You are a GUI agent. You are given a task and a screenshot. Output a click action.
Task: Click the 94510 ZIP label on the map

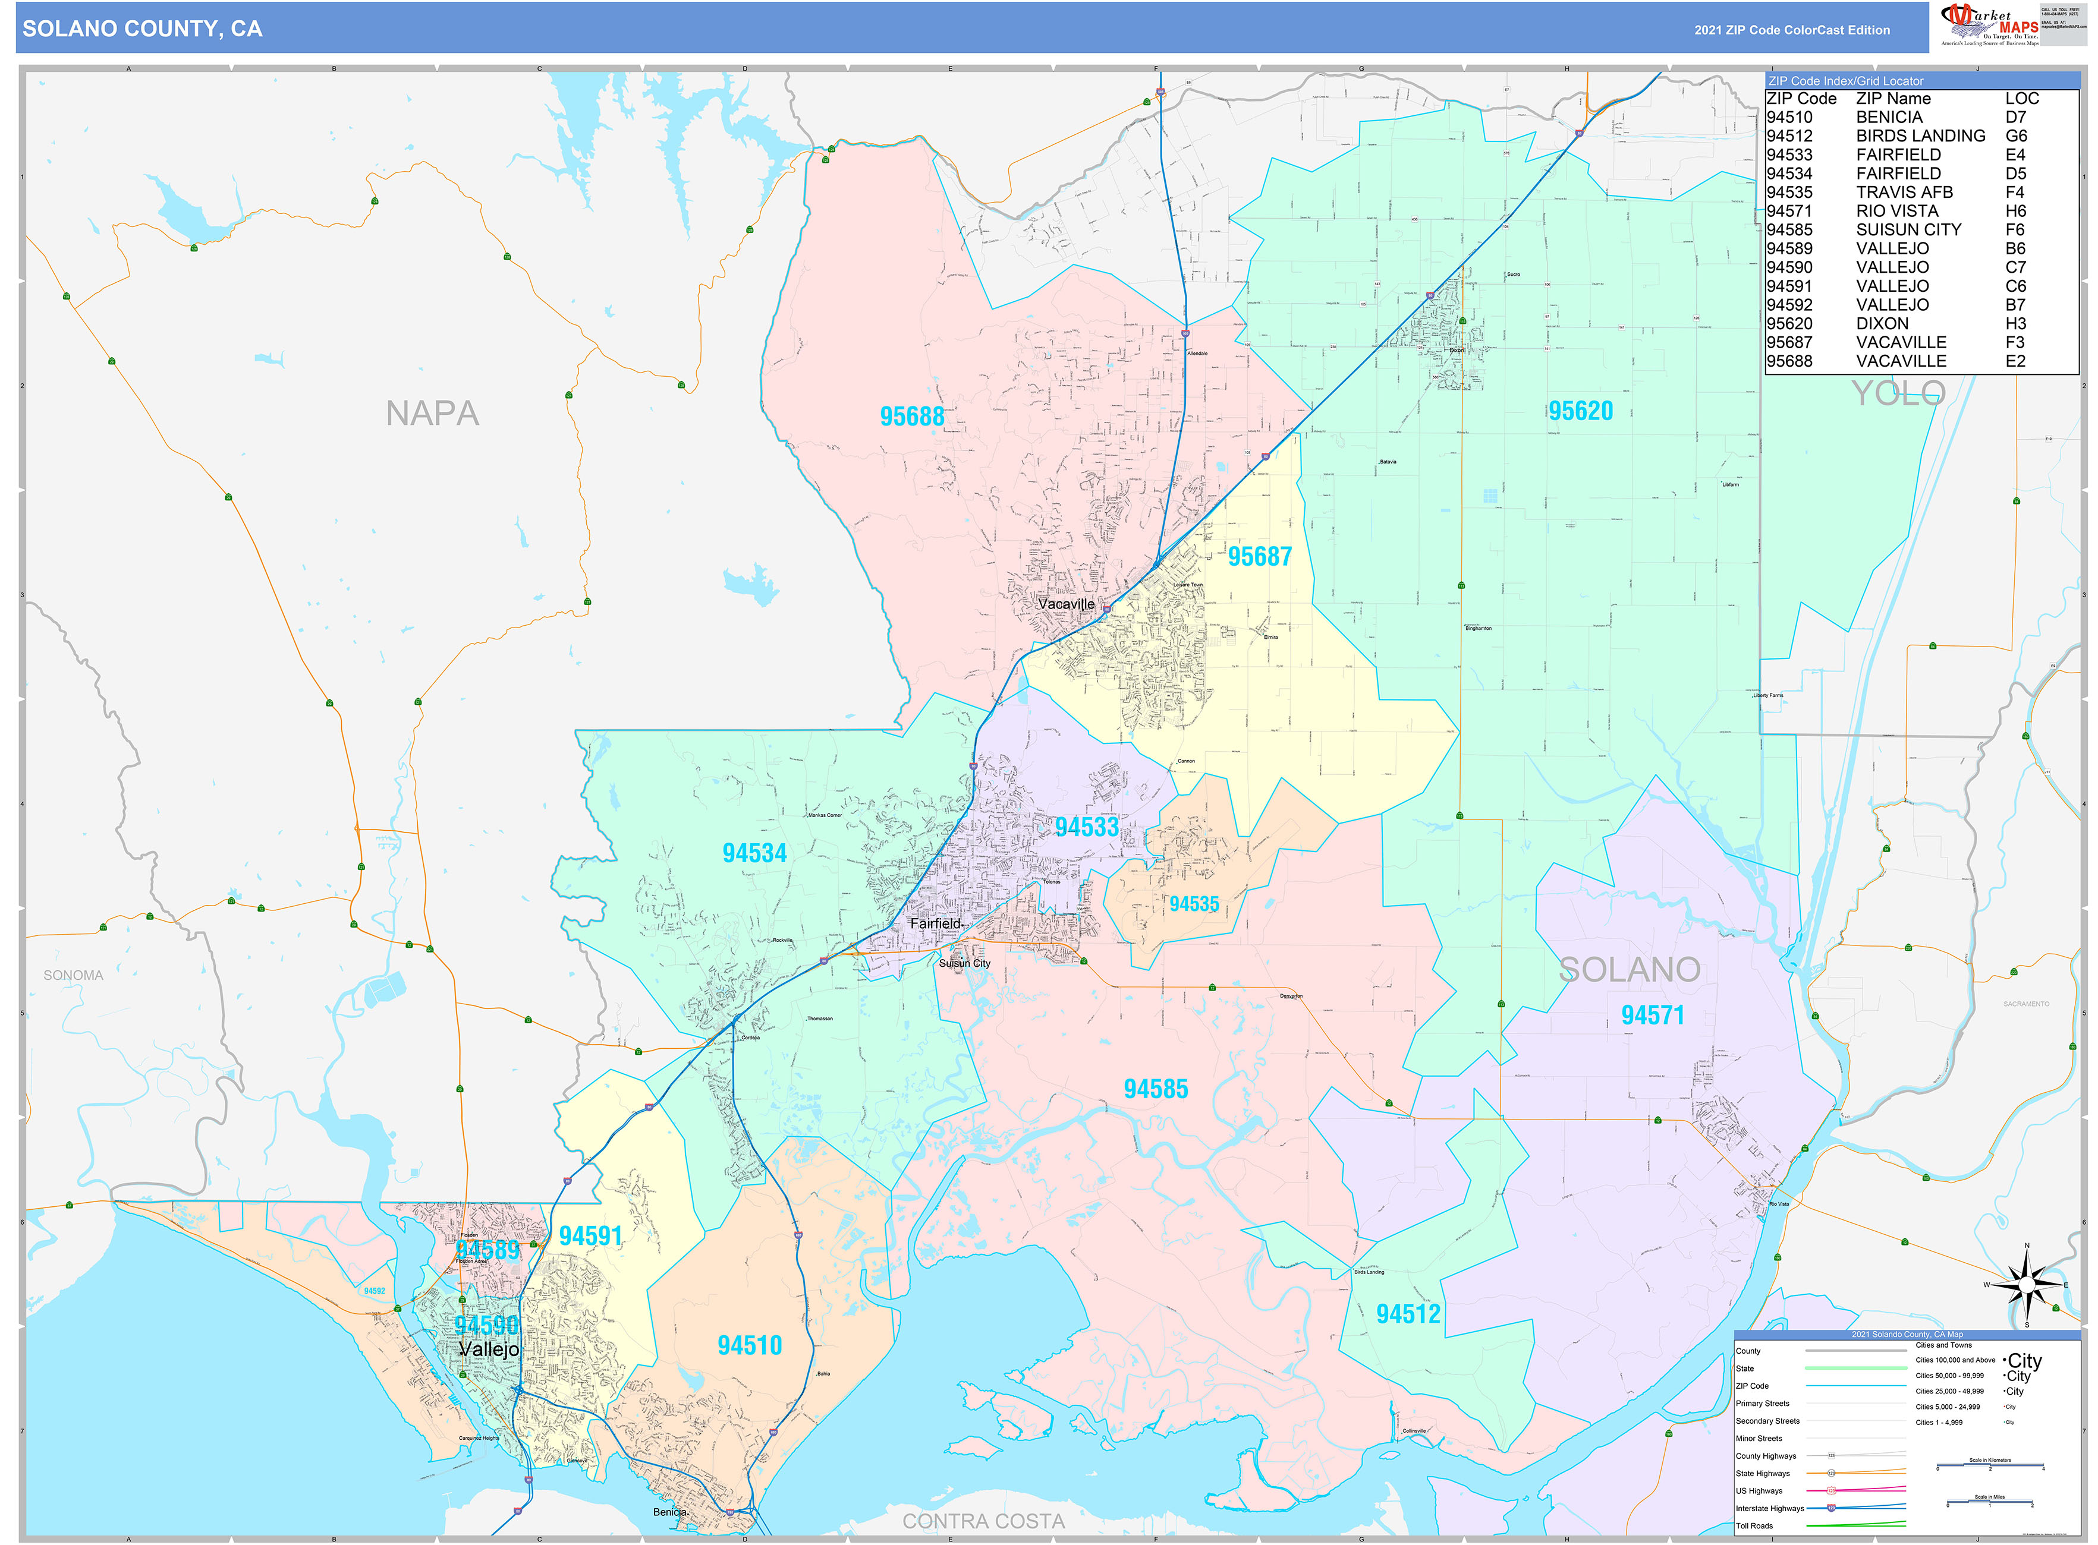(750, 1345)
